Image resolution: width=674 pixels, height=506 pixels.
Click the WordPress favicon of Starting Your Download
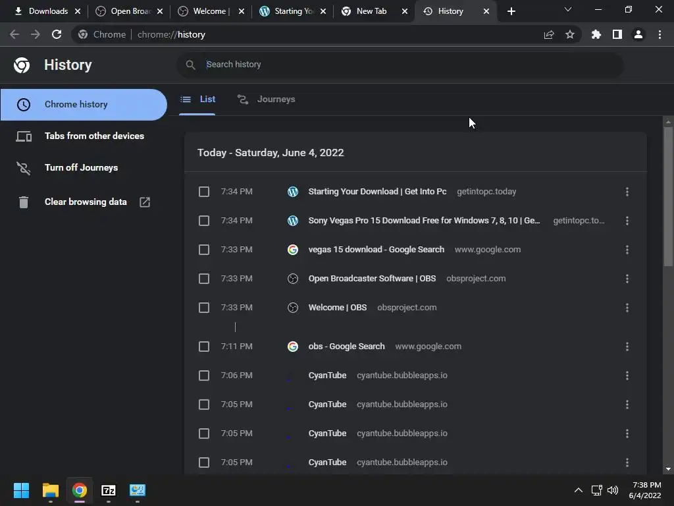tap(293, 192)
